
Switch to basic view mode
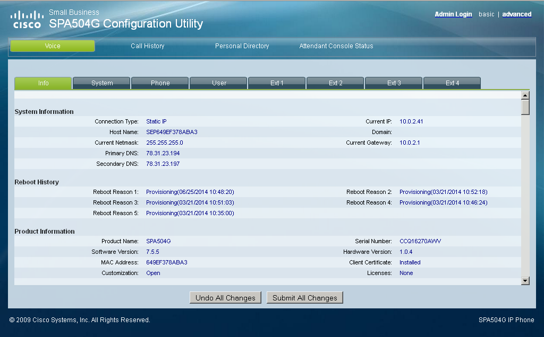[486, 14]
